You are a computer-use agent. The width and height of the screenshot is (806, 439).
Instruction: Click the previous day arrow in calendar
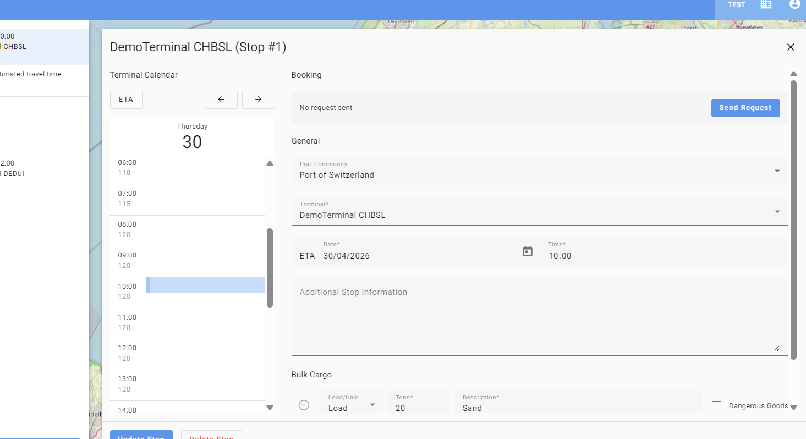tap(221, 100)
